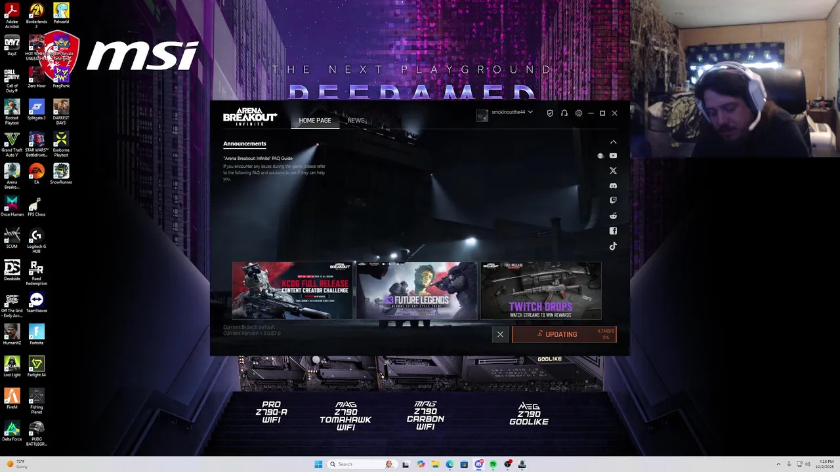Image resolution: width=840 pixels, height=472 pixels.
Task: Open Spotify from the taskbar
Action: [x=493, y=464]
